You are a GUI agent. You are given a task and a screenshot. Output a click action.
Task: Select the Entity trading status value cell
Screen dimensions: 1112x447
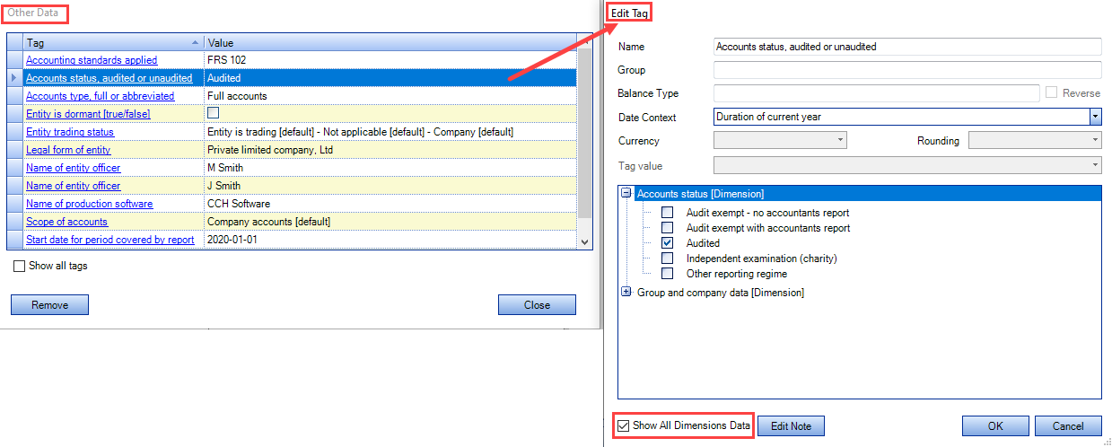390,132
